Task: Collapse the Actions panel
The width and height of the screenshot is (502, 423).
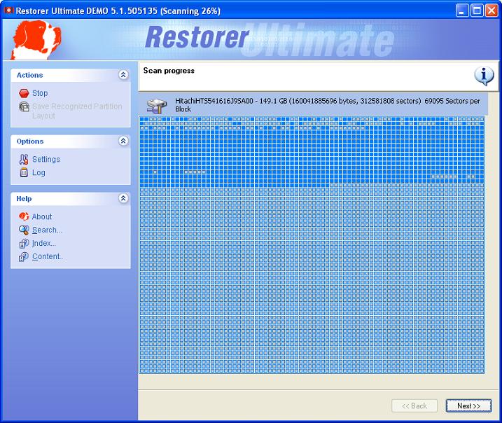Action: coord(123,75)
